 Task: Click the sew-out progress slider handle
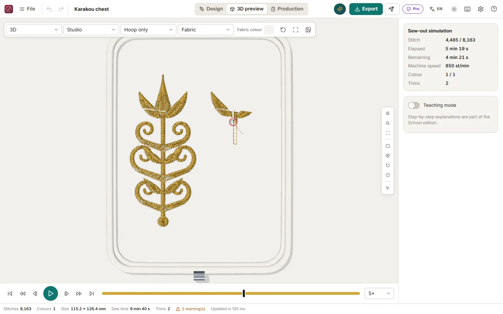(244, 293)
